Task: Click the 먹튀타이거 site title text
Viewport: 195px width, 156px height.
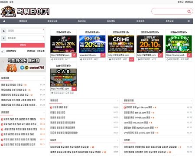Action: point(33,12)
